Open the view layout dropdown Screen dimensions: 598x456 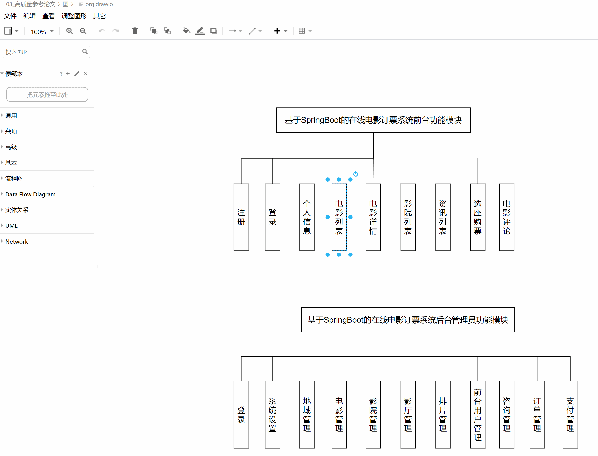11,31
